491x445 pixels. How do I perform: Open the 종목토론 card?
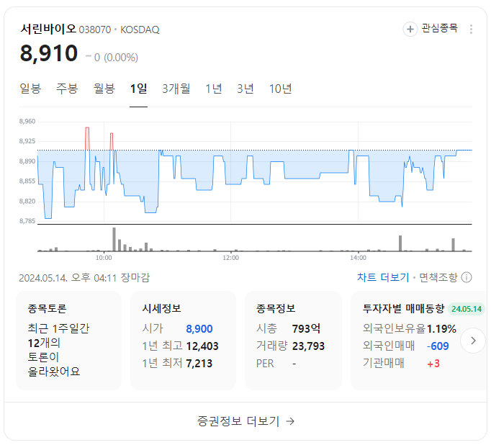click(x=68, y=341)
